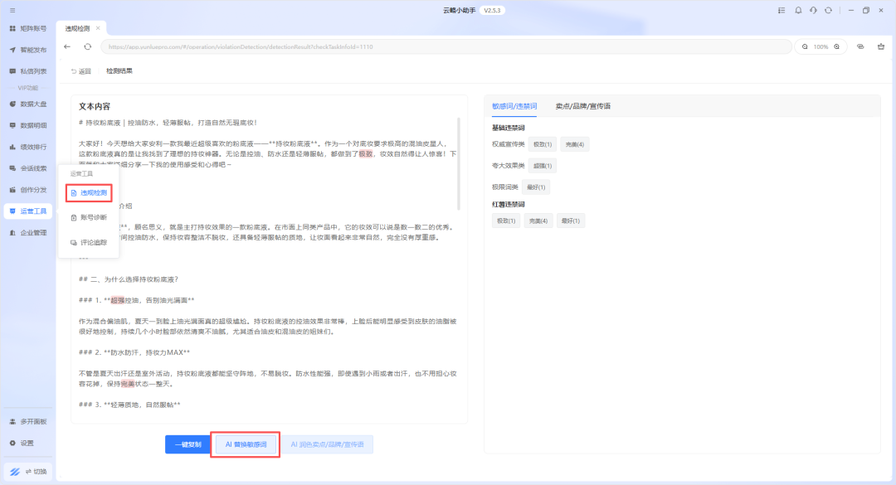The image size is (896, 485).
Task: Select 评论追踪 in the popup menu
Action: (x=93, y=242)
